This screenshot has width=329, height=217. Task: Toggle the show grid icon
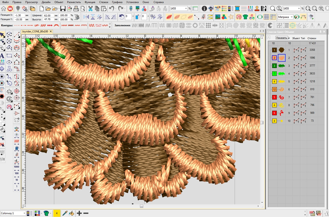pyautogui.click(x=266, y=17)
